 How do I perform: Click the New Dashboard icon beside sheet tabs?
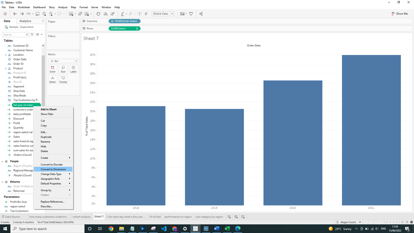(236, 217)
